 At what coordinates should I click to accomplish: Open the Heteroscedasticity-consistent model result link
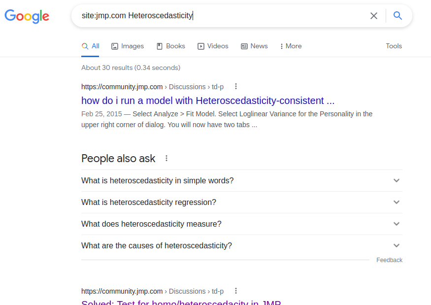coord(207,101)
